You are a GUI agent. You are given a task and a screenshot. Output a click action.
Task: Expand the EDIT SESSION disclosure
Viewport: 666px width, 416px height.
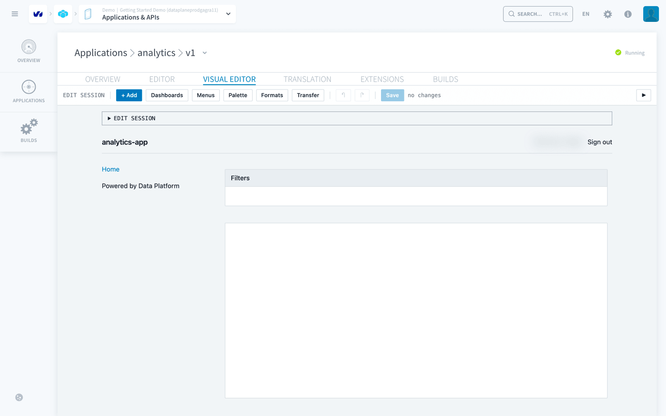357,118
